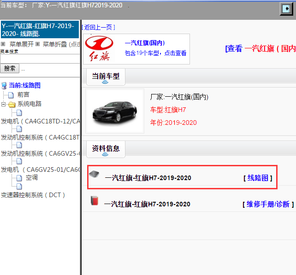The image size is (296, 275).
Task: Open the 维修手册/诊断 link
Action: (x=268, y=204)
